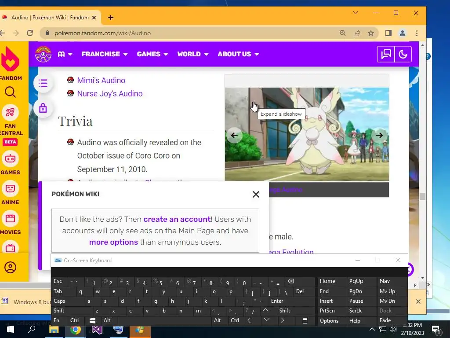Viewport: 450px width, 338px height.
Task: Open taskbar search magnifier
Action: (x=32, y=329)
